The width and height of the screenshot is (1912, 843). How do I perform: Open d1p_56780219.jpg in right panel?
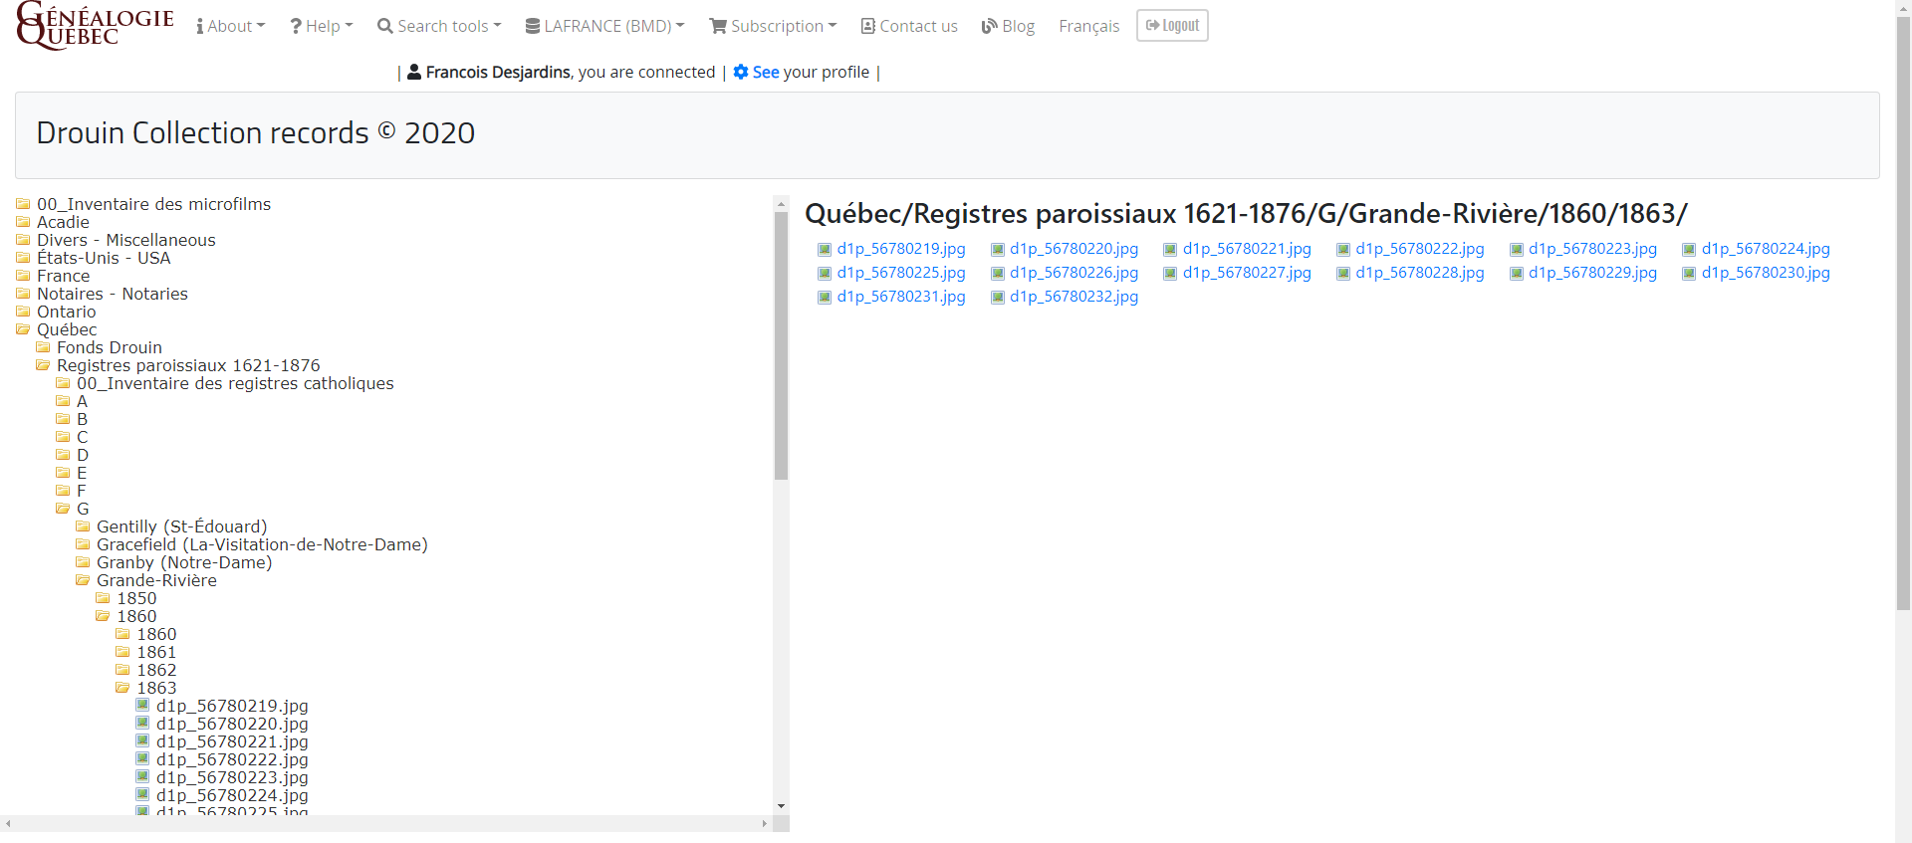coord(901,249)
